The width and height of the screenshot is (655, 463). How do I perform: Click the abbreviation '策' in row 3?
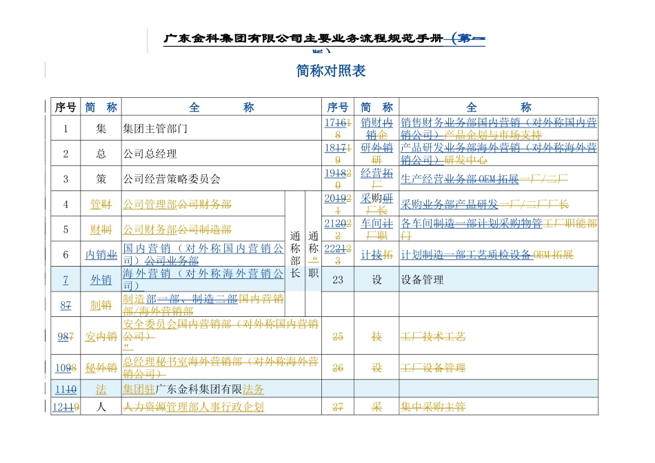101,180
